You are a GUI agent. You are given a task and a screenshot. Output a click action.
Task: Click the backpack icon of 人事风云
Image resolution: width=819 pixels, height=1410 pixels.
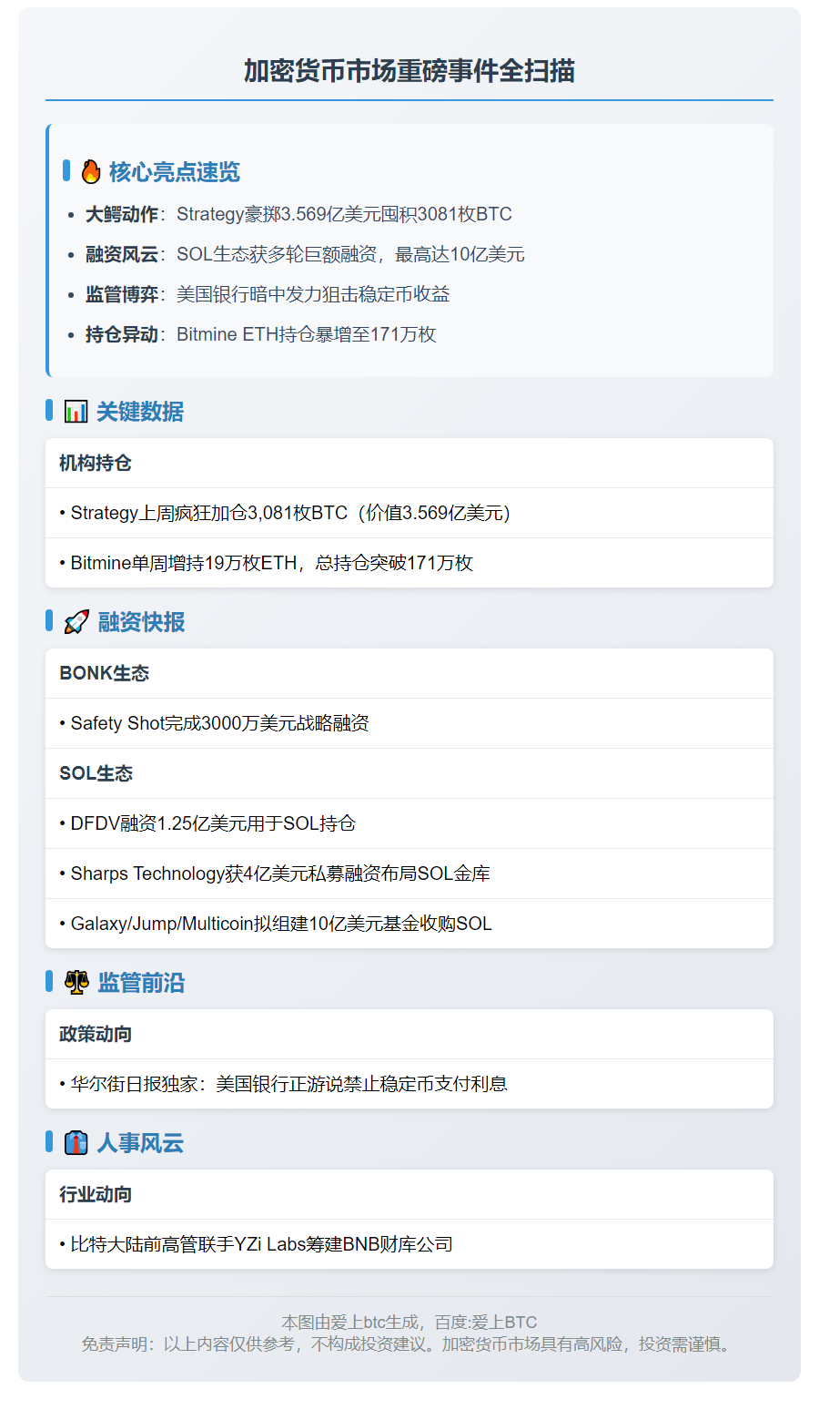point(75,1142)
